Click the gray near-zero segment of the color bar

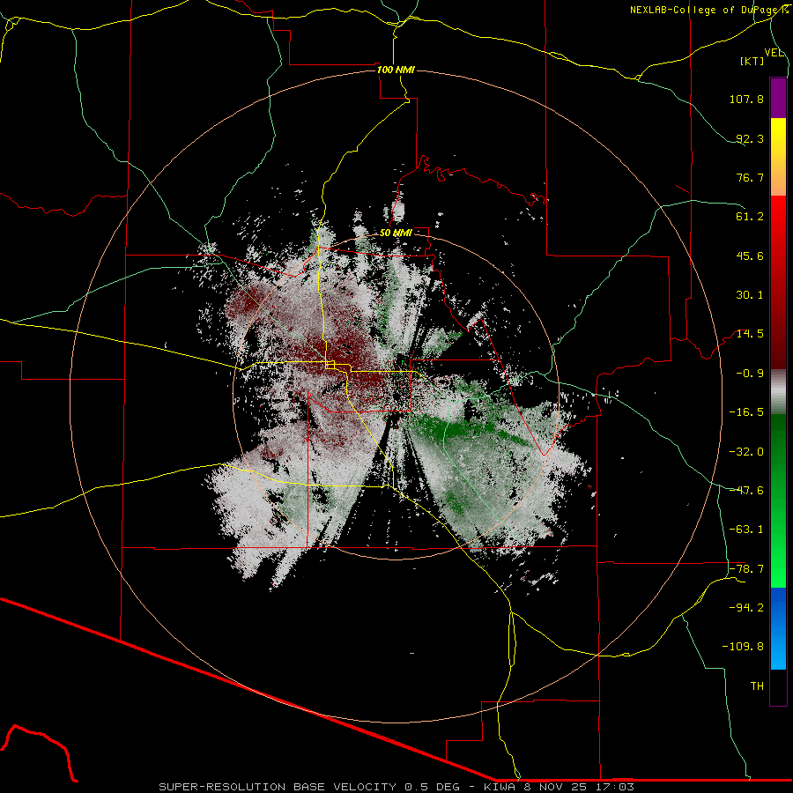[778, 392]
